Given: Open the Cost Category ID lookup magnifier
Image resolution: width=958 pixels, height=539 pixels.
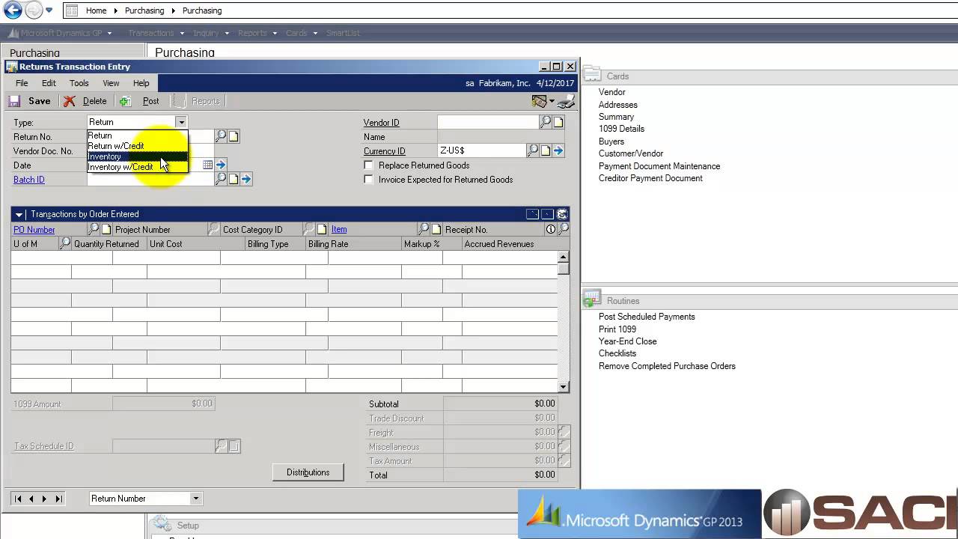Looking at the screenshot, I should click(309, 229).
